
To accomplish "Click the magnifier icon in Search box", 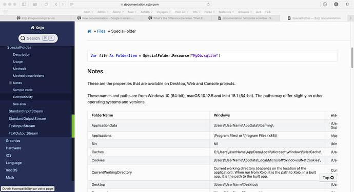I will click(23, 38).
